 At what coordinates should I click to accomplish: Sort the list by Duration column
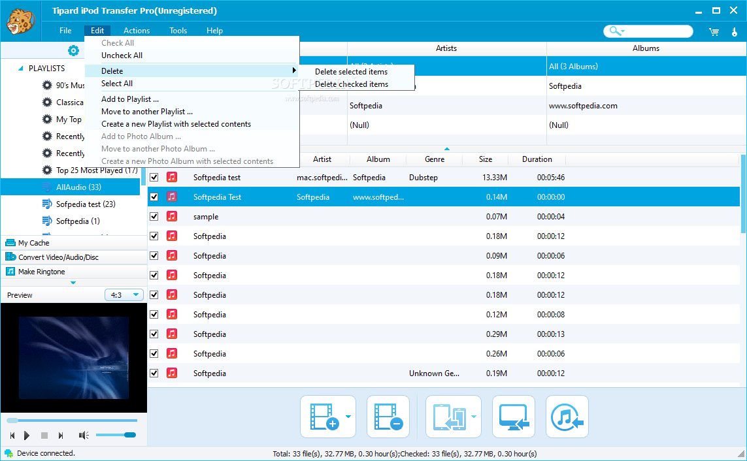[x=537, y=159]
